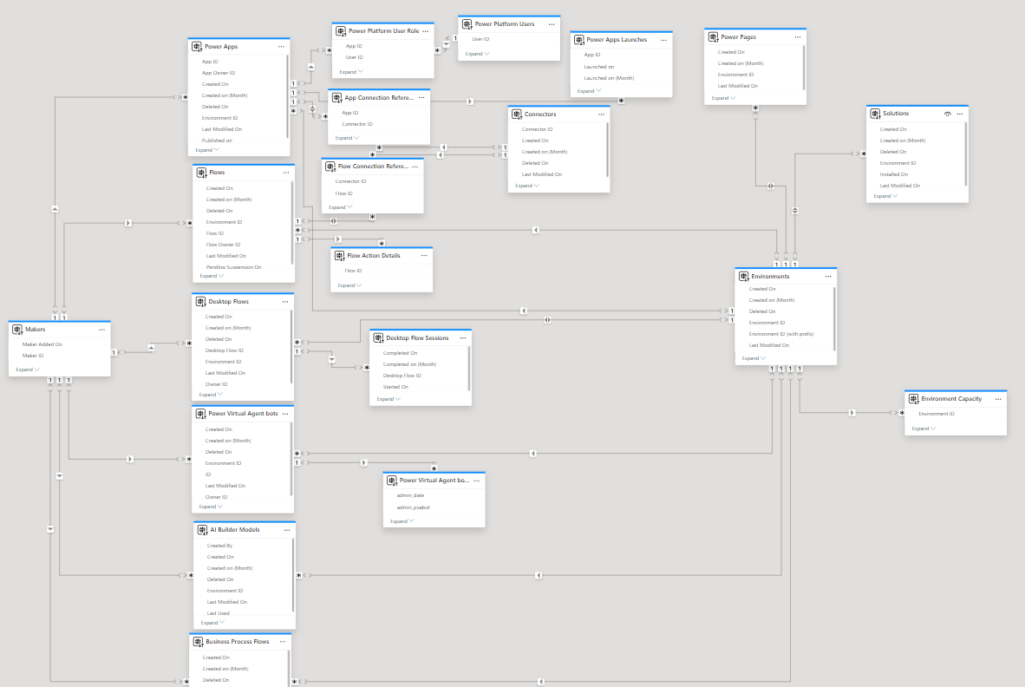Expand the AI Builder Models table

(212, 623)
